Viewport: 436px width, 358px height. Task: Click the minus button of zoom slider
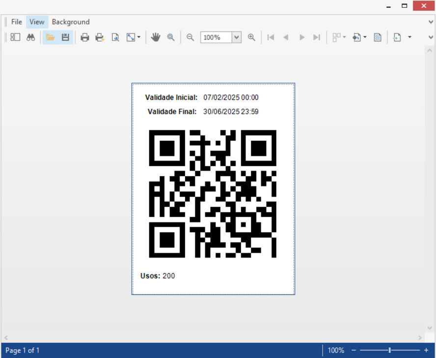[x=354, y=350]
